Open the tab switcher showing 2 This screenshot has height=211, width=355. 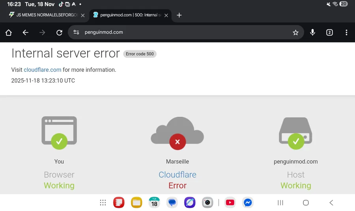click(x=329, y=33)
